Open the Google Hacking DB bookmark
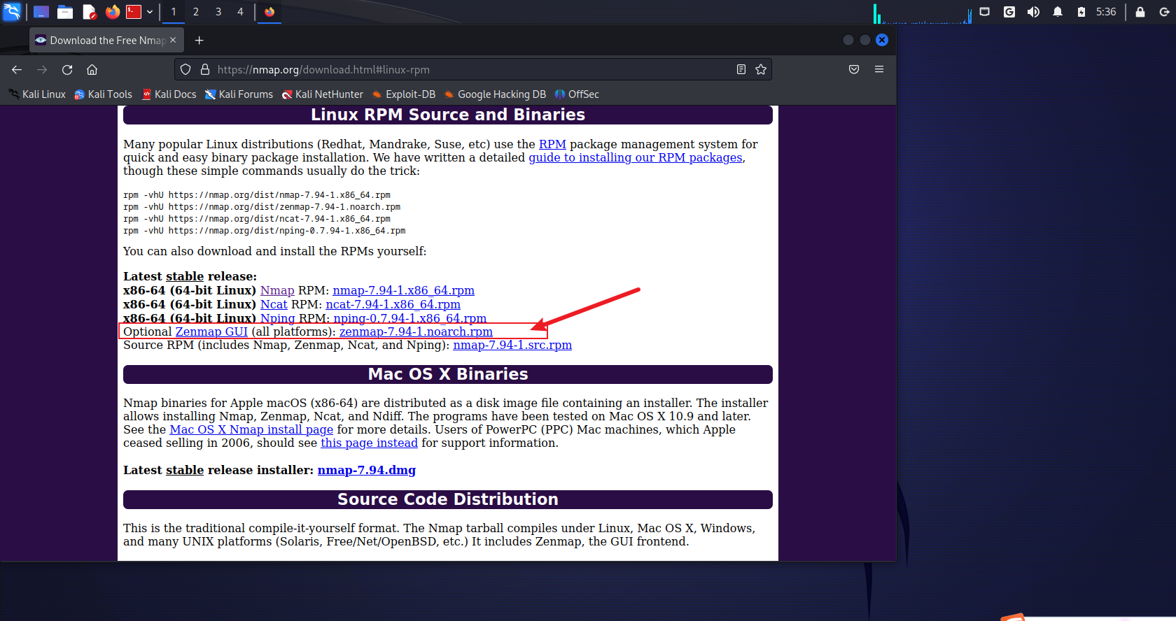The width and height of the screenshot is (1176, 621). (496, 94)
